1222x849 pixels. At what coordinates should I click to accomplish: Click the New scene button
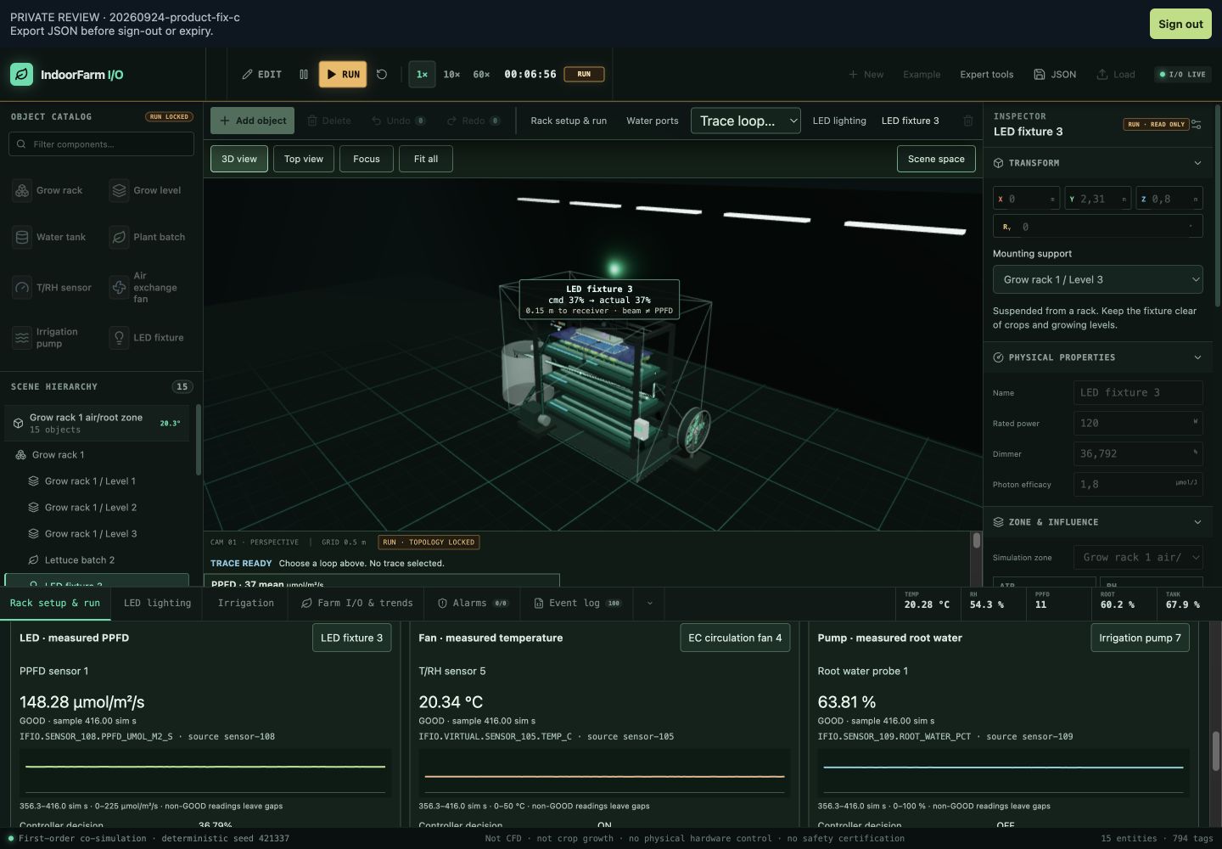[866, 75]
